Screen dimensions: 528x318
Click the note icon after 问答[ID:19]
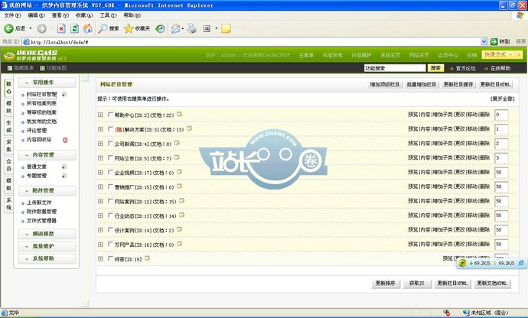147,258
